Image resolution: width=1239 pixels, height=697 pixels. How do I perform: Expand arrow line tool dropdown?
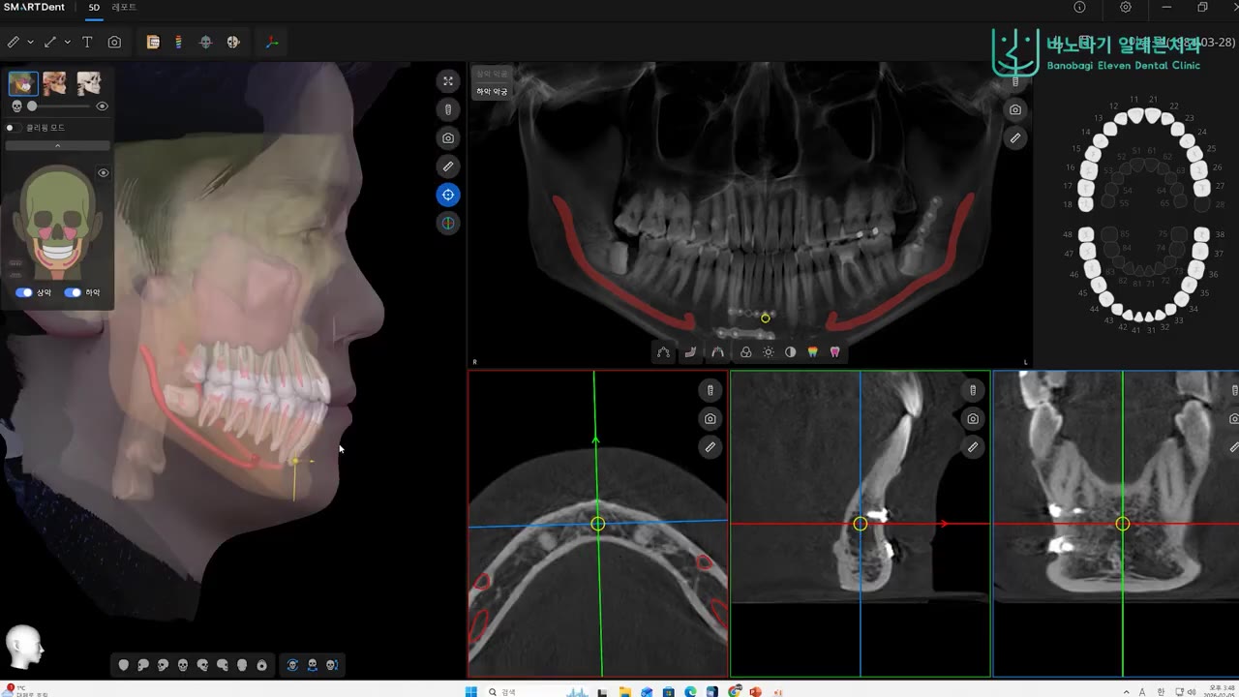tap(68, 43)
